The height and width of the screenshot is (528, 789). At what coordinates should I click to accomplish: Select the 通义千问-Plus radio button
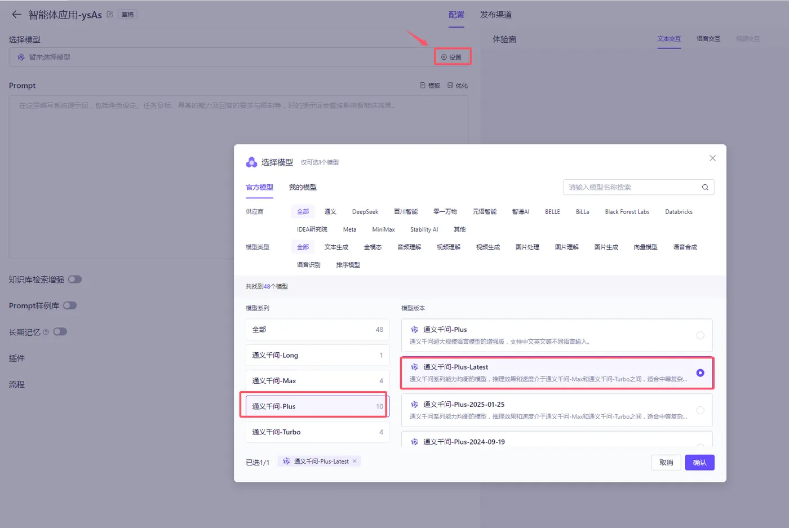(700, 335)
